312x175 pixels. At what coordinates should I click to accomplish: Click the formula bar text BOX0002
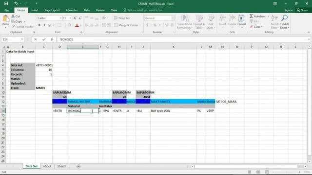coord(66,39)
